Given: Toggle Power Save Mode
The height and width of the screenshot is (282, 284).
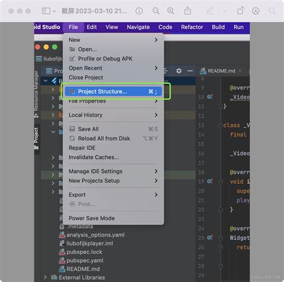Looking at the screenshot, I should 113,218.
